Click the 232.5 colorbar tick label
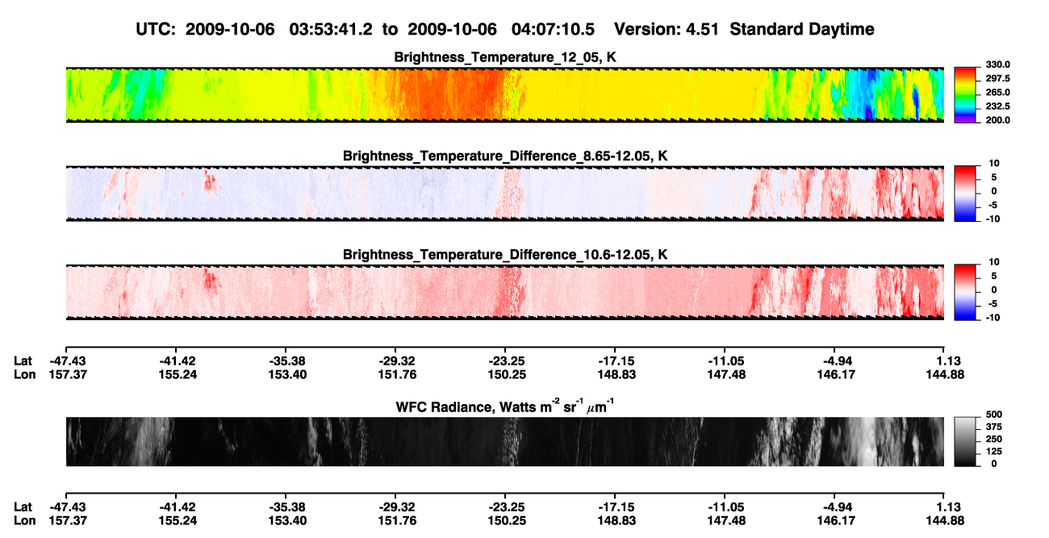Viewport: 1049px width, 538px height. (x=997, y=106)
